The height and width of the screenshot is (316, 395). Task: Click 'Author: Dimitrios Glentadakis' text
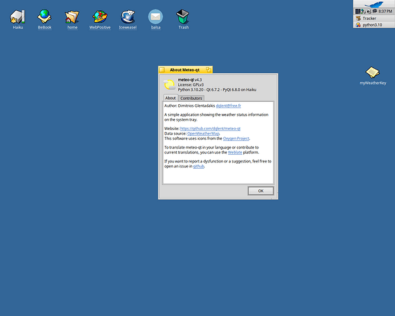190,106
